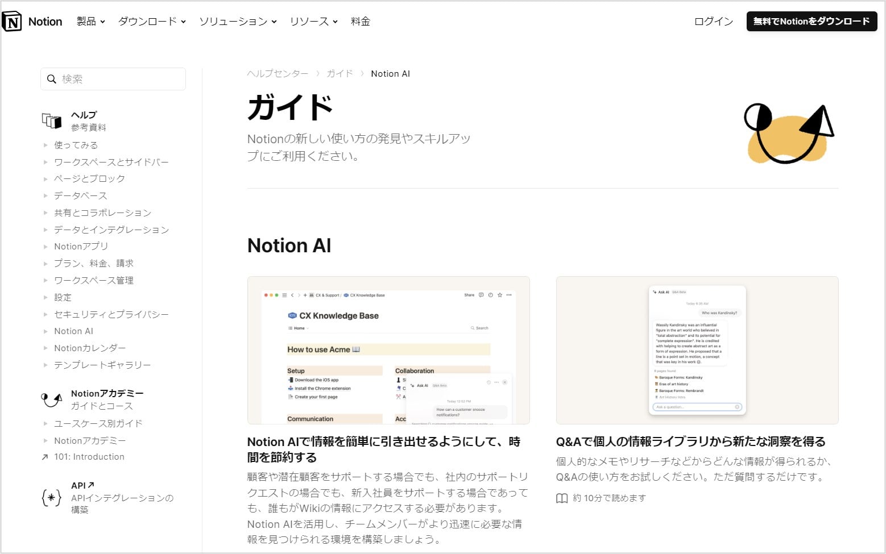Viewport: 886px width, 554px height.
Task: Open article Notion AIで情報を簡単に引き出せる
Action: (384, 449)
